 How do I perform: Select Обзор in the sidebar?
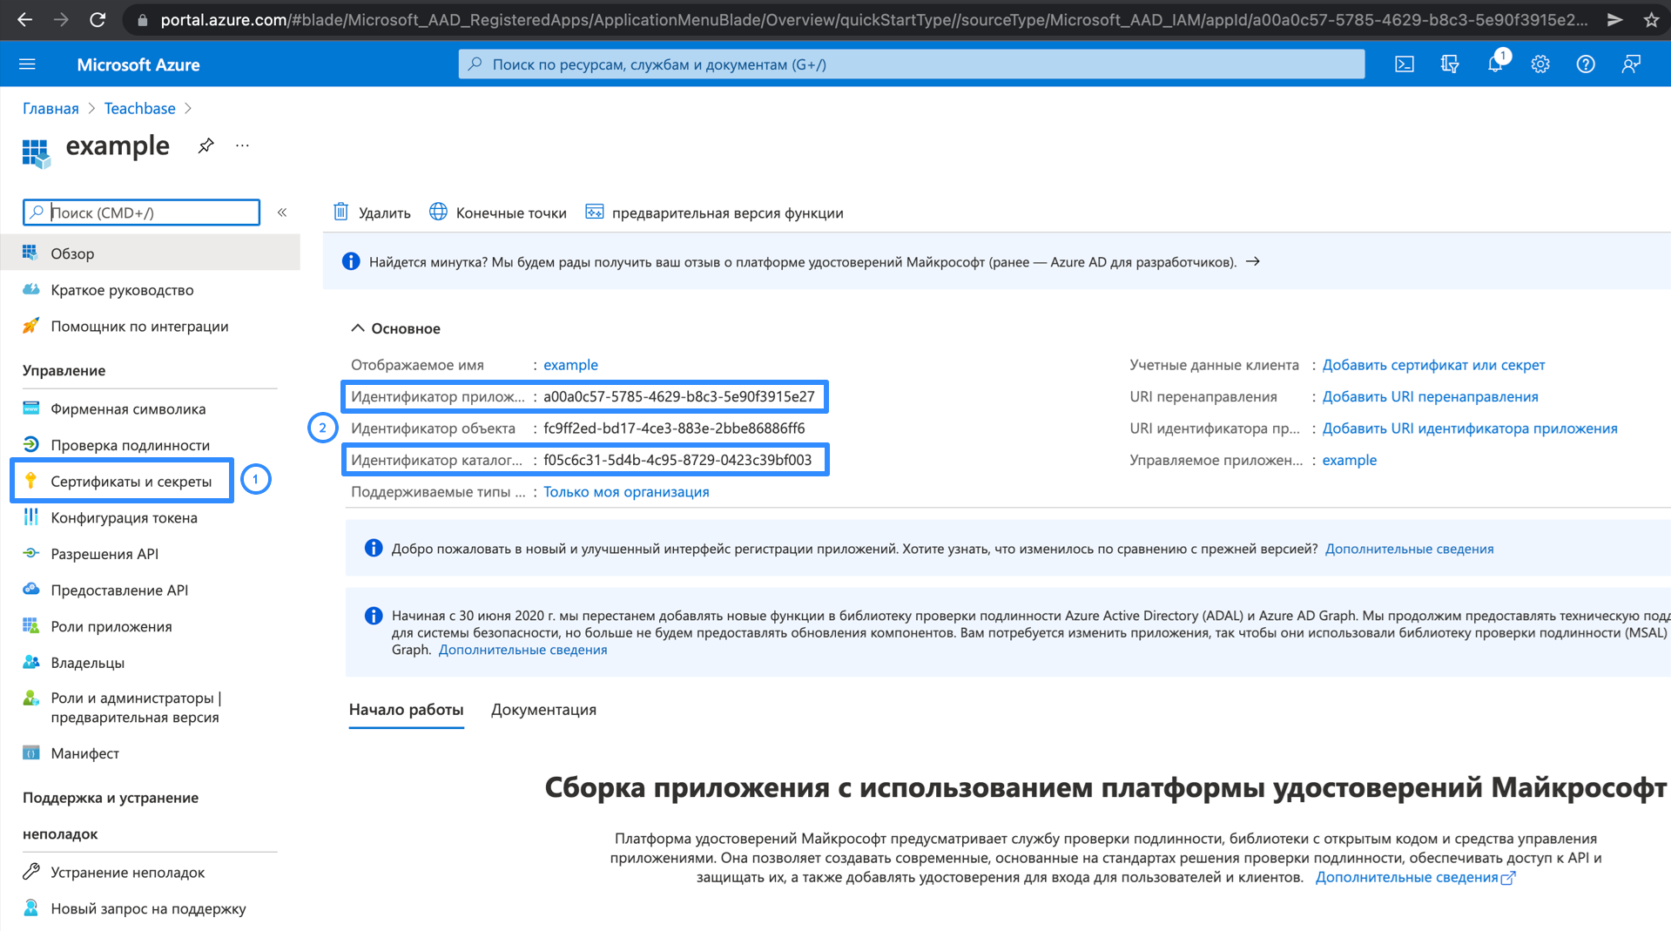tap(151, 253)
